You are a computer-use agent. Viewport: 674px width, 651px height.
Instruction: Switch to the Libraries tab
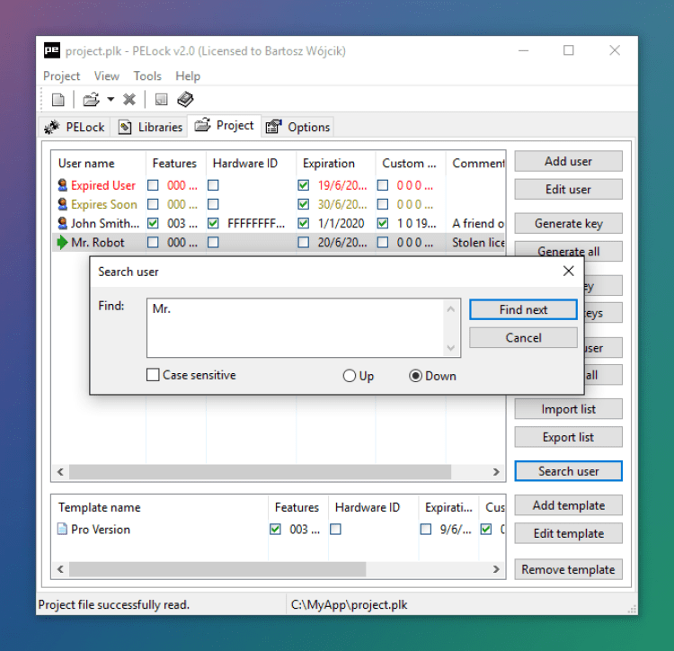pos(150,127)
